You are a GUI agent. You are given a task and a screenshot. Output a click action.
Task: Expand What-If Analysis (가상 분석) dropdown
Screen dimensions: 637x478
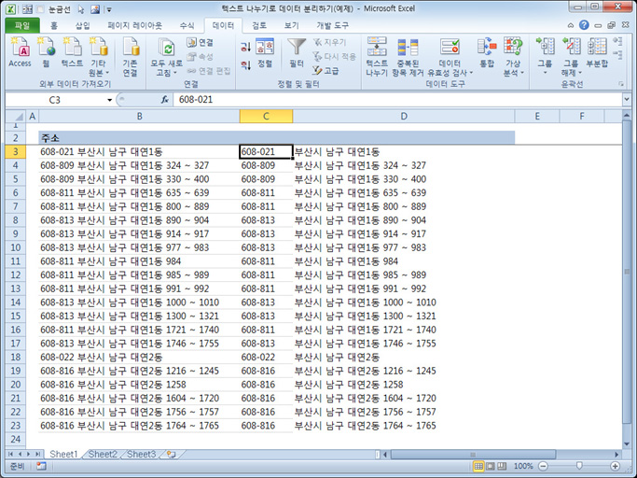522,73
